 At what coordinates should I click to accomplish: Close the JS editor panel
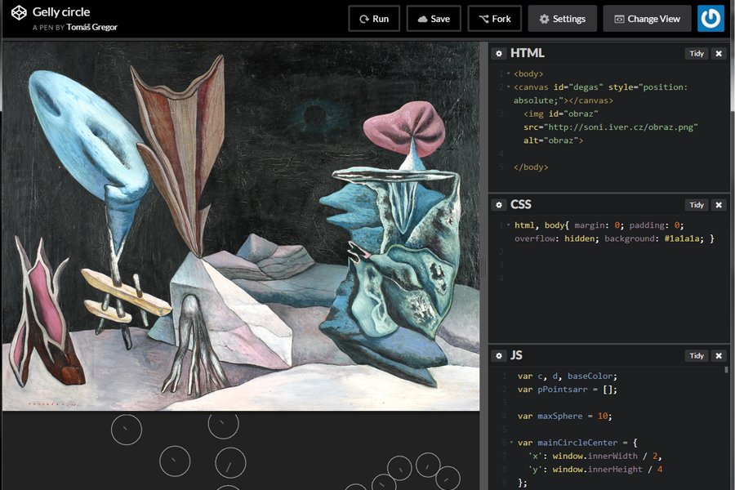(x=719, y=356)
